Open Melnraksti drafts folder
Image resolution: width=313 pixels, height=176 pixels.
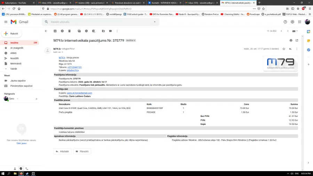[x=16, y=63]
